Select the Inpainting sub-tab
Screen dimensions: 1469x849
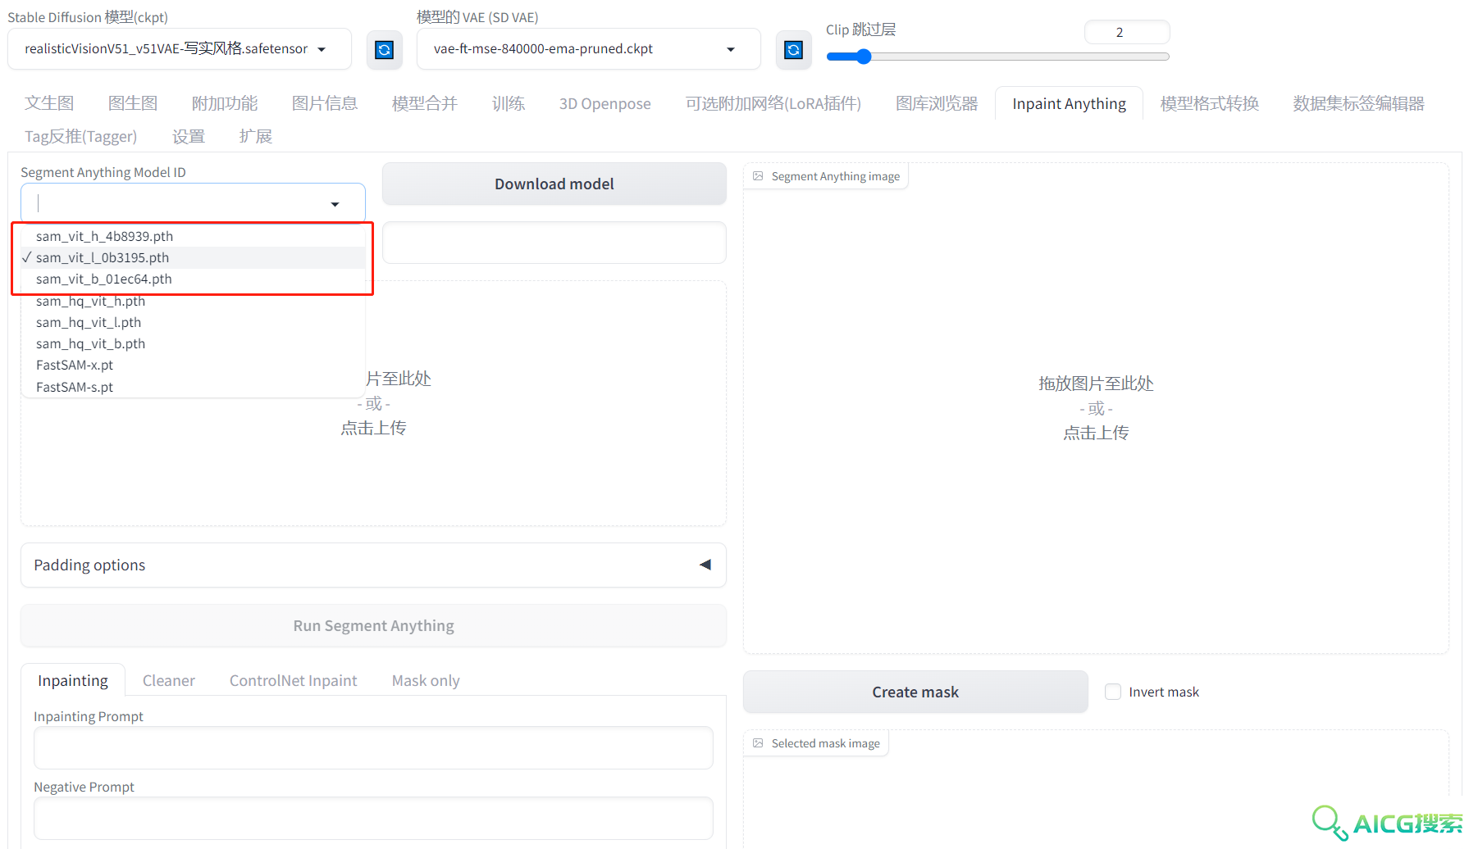coord(73,680)
